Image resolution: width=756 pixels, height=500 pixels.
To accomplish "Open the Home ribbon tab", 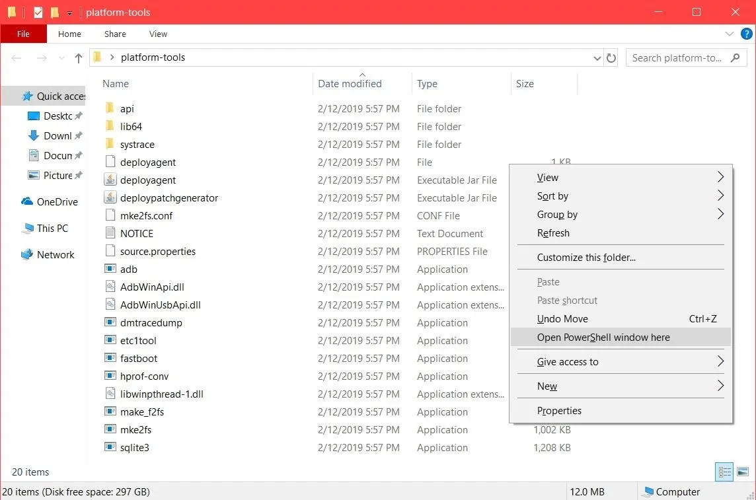I will coord(69,34).
